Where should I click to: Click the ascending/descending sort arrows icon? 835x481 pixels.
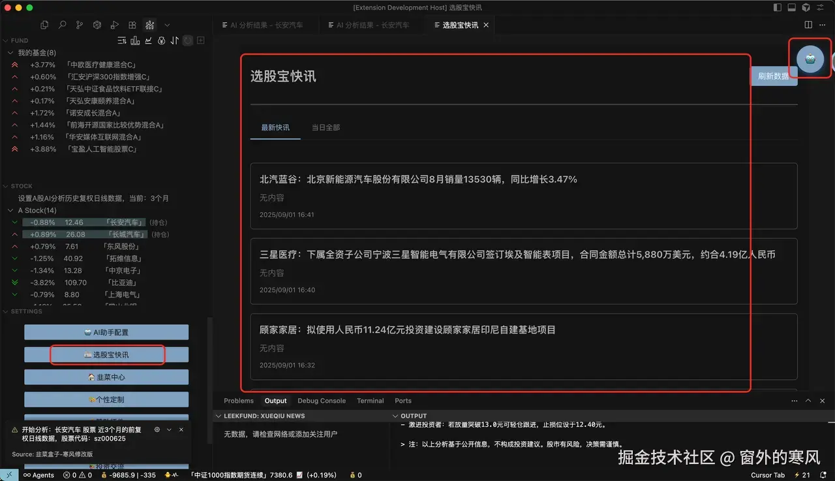174,40
